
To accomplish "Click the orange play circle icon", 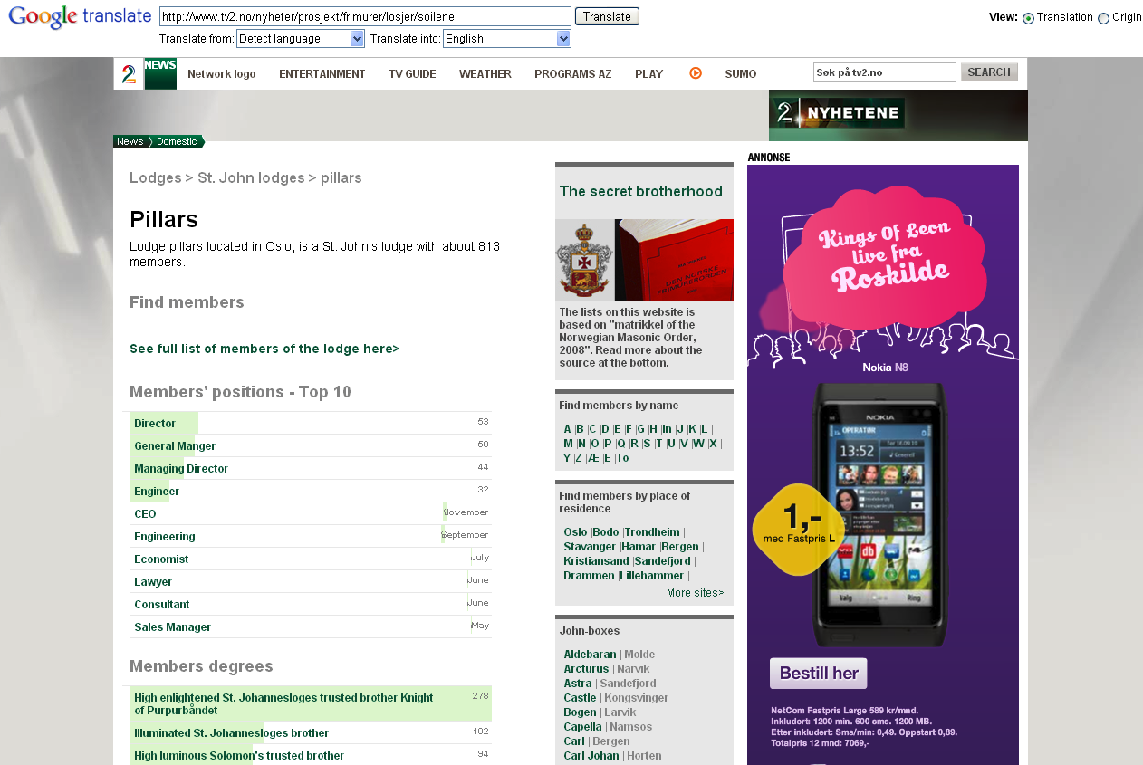I will (696, 73).
